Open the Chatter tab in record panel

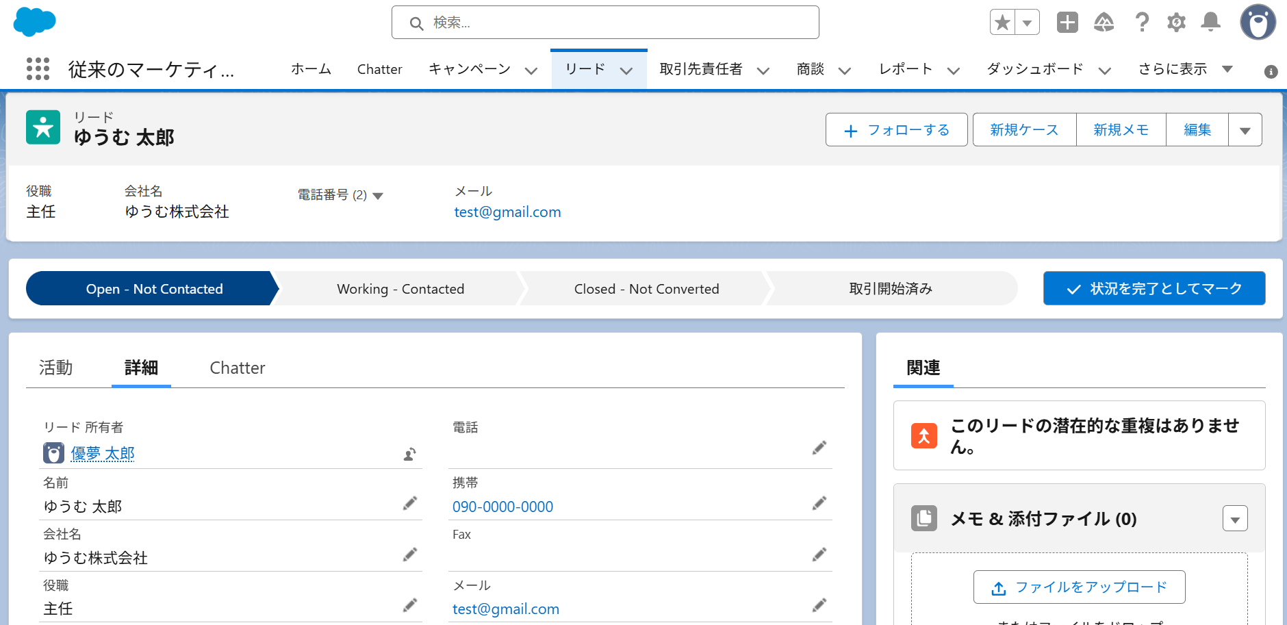pos(237,368)
